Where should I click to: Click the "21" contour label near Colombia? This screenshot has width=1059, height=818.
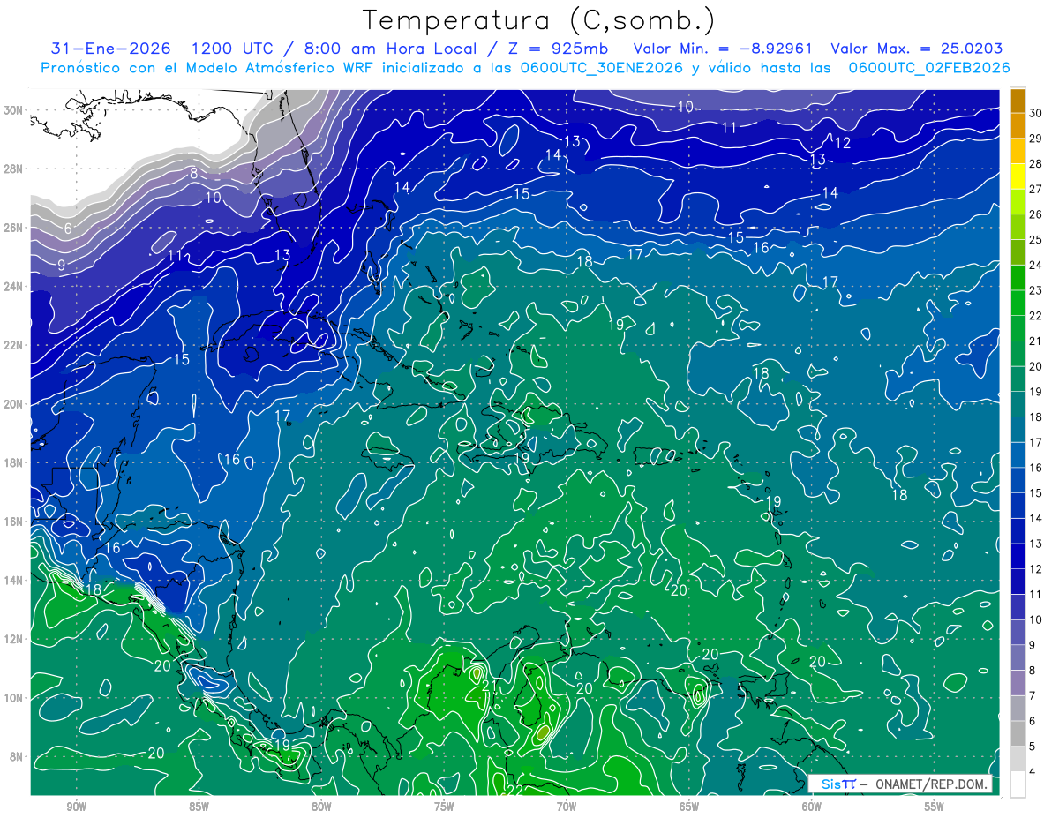(x=491, y=687)
